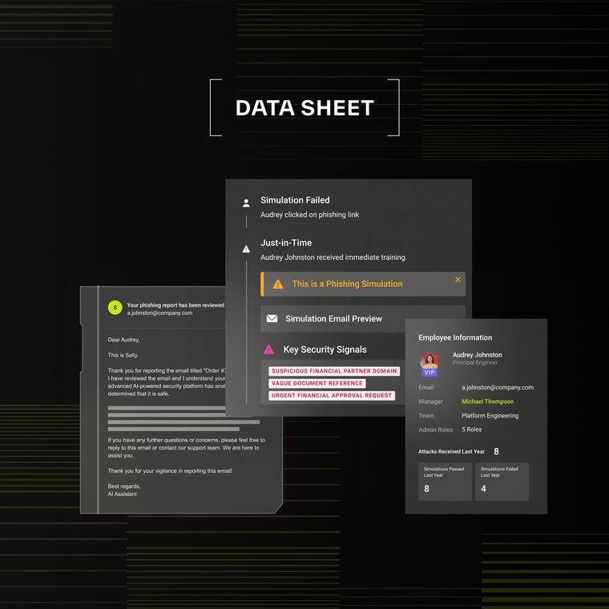Click the warning triangle beside Just-in-Time
This screenshot has width=609, height=609.
[246, 249]
